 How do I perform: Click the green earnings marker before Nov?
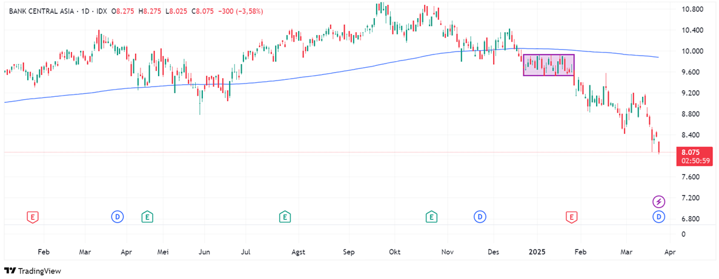(431, 217)
